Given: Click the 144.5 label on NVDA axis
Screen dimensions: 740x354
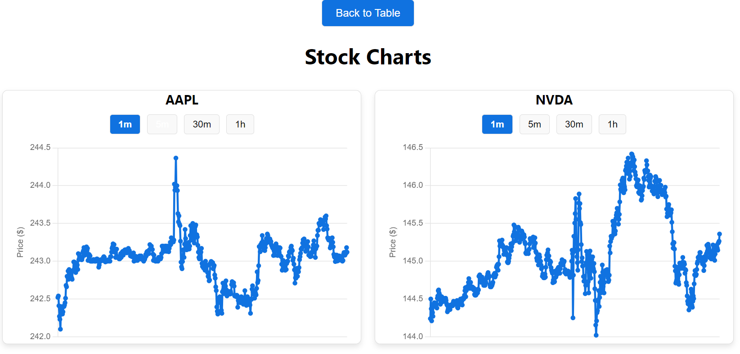Looking at the screenshot, I should [413, 299].
